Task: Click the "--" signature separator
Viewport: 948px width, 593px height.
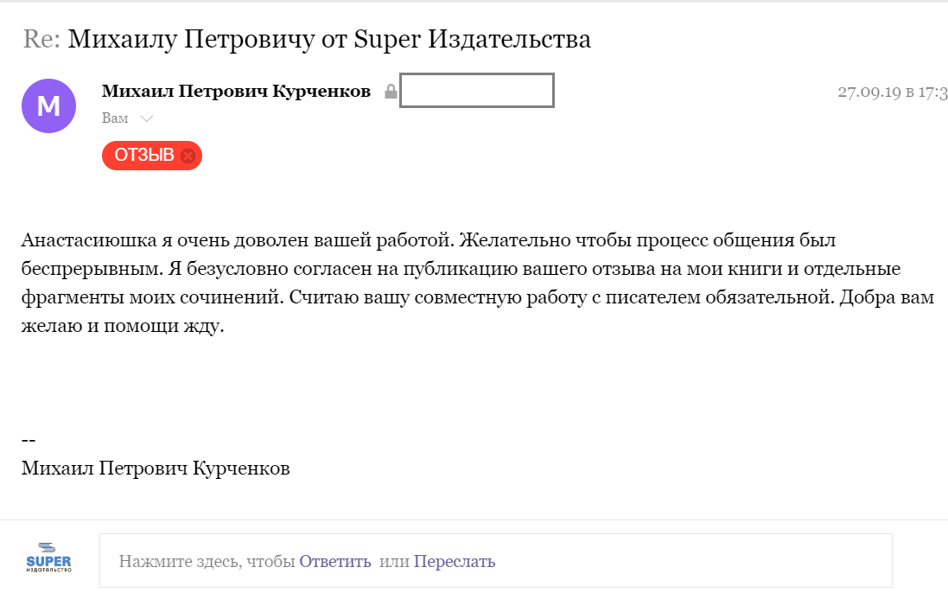Action: [29, 440]
